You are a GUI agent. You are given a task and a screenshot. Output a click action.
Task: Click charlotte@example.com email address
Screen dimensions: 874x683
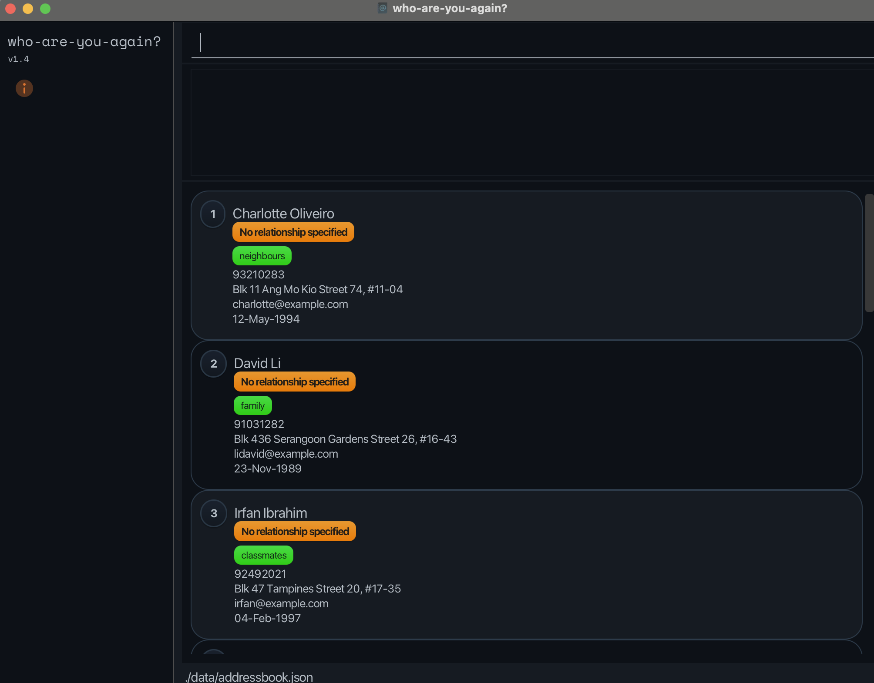[290, 304]
